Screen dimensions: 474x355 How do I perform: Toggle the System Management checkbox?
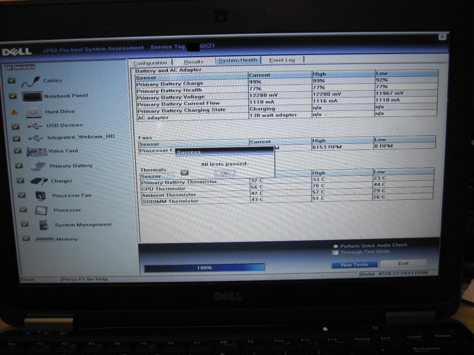click(x=25, y=224)
